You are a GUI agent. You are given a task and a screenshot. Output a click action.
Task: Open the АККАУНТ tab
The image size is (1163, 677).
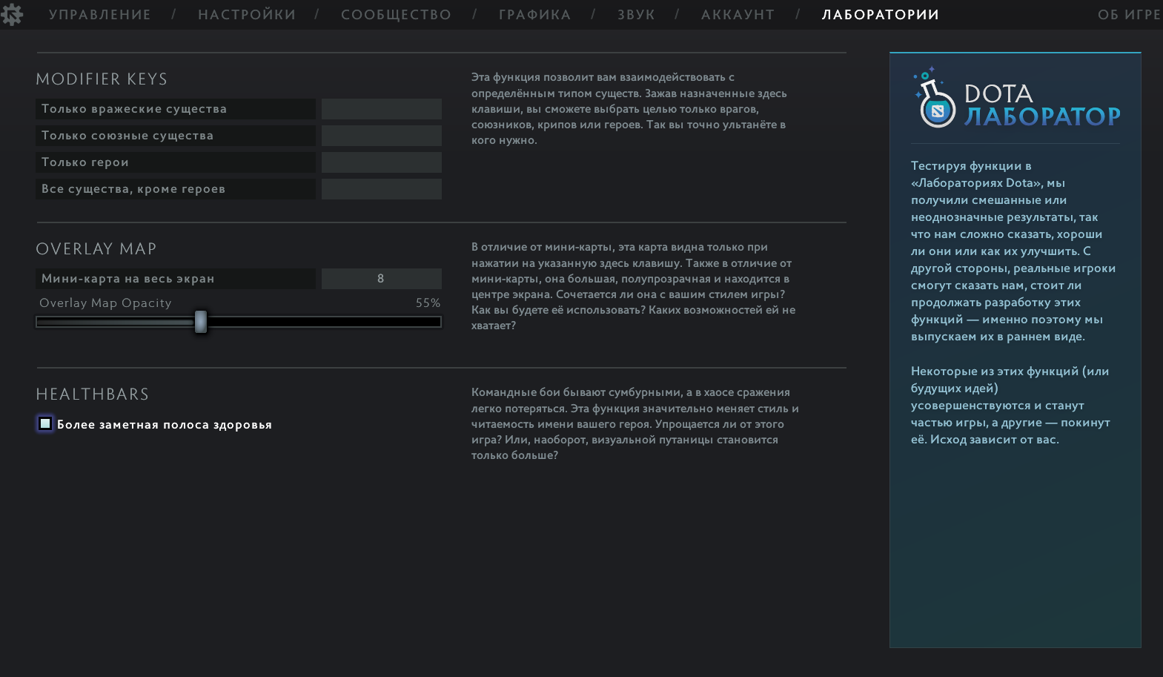point(738,15)
